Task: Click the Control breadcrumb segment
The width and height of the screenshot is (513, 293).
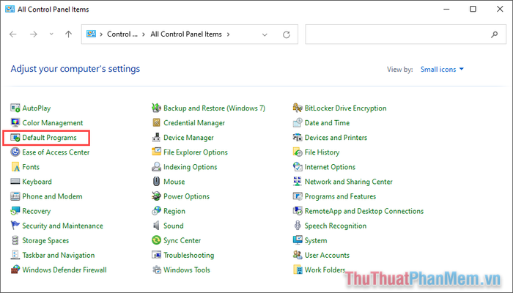Action: coord(122,34)
